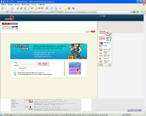Click the forgot email (이메일을 잊어버리셨나요?) link
Image resolution: width=146 pixels, height=116 pixels.
coord(42,55)
